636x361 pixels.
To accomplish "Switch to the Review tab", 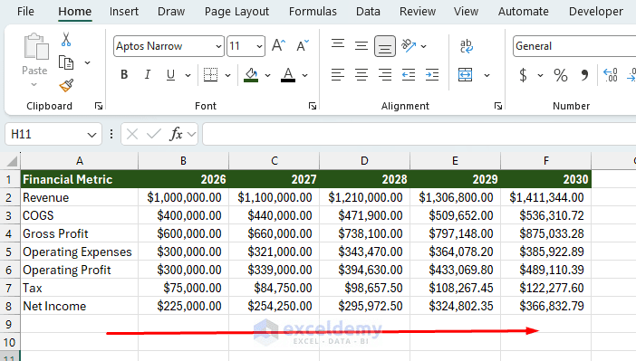I will tap(418, 12).
